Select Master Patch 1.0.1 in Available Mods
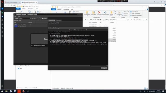The image size is (166, 93). click(31, 25)
